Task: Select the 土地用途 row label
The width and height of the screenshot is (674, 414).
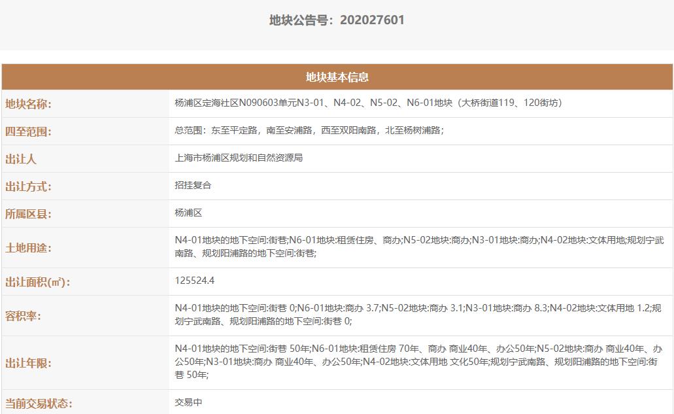Action: (28, 248)
